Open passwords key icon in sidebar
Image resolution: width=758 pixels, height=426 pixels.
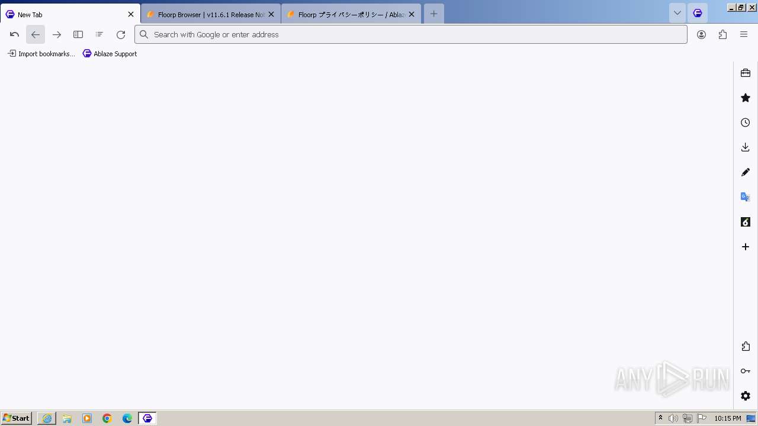click(x=746, y=371)
